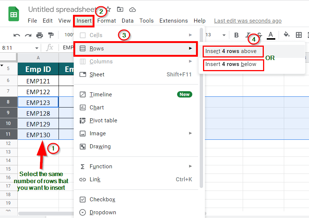Select column header A
The image size is (309, 218).
pos(38,58)
